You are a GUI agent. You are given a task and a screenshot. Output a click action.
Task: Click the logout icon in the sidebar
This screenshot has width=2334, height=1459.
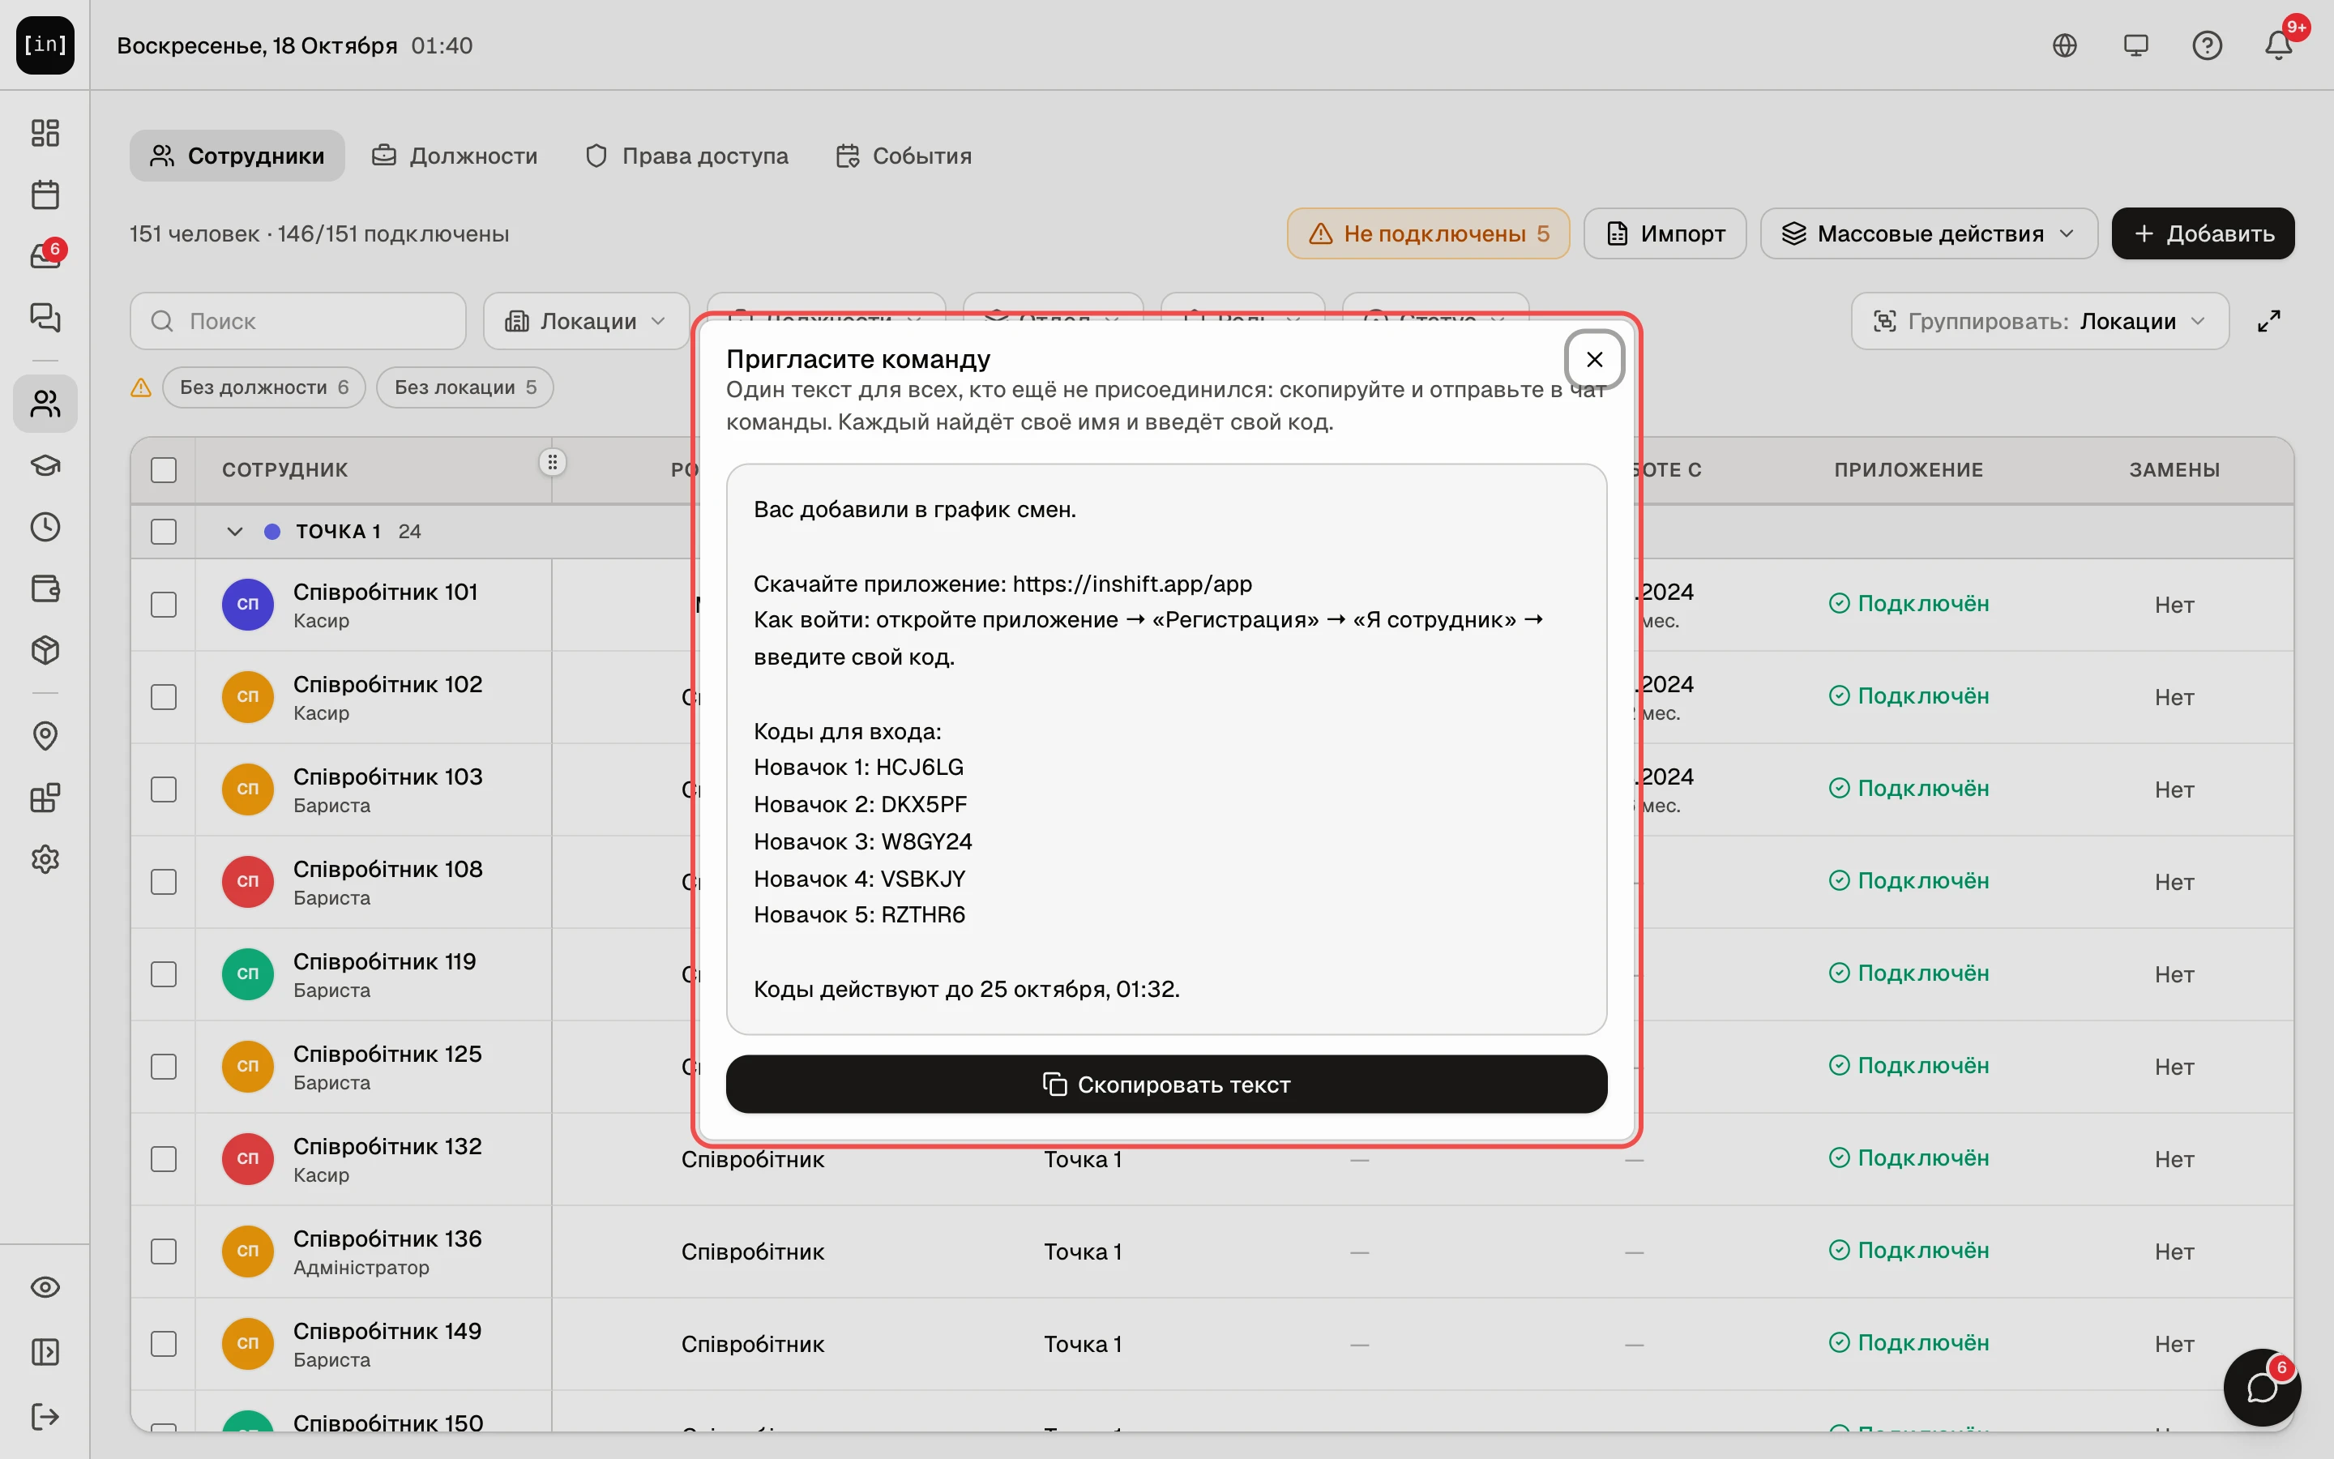[45, 1417]
